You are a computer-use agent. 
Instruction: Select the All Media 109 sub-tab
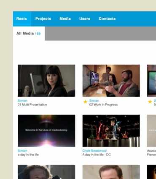pyautogui.click(x=29, y=34)
